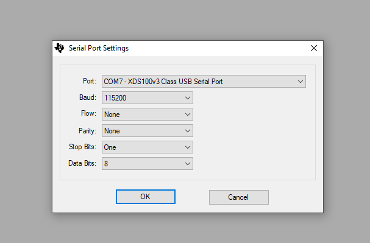Close the Serial Port Settings dialog

pos(313,48)
